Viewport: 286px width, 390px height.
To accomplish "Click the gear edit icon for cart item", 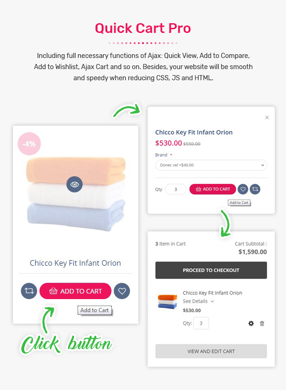I will click(x=251, y=323).
